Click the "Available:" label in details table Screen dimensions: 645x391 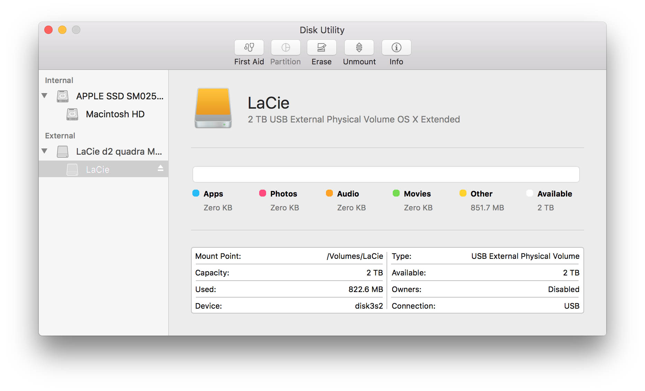(409, 273)
